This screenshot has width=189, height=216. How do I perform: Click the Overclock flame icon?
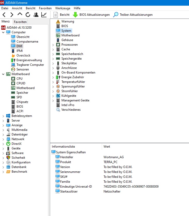click(x=13, y=55)
